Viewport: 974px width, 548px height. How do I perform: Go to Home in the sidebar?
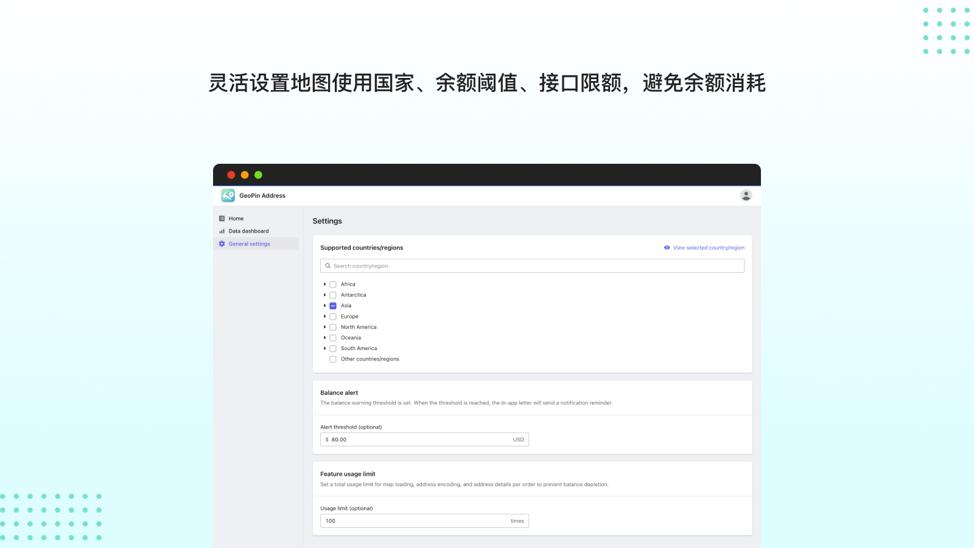point(236,219)
